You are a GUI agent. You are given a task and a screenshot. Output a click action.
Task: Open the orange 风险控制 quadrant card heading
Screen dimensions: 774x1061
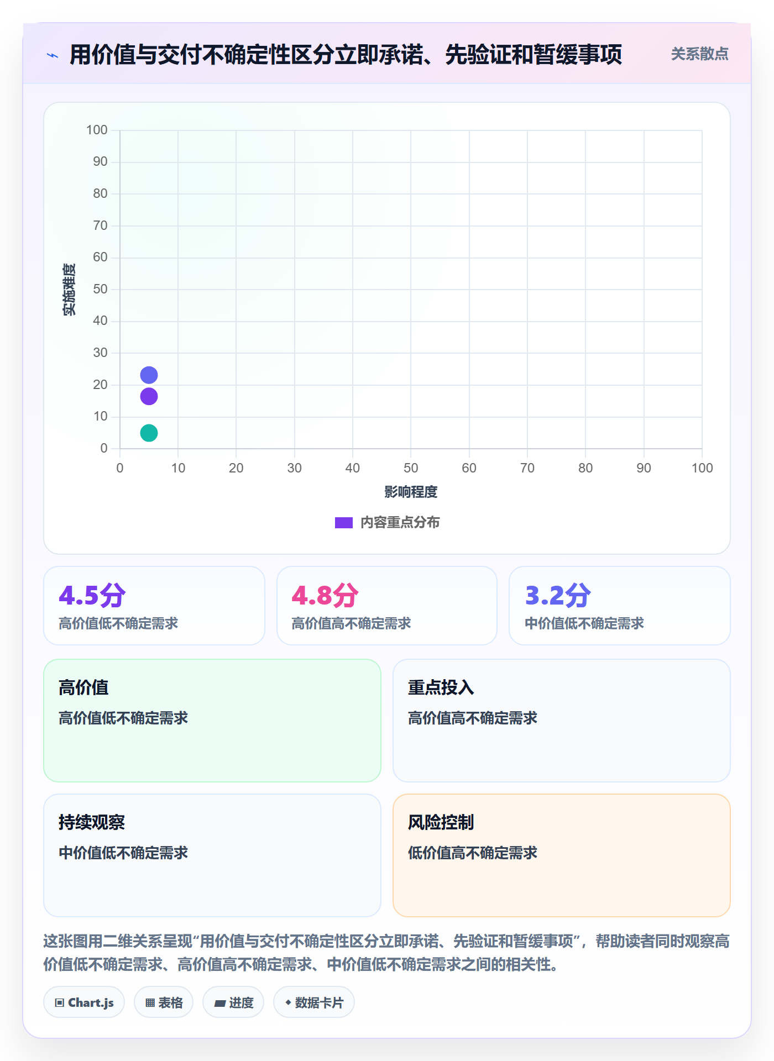(441, 822)
